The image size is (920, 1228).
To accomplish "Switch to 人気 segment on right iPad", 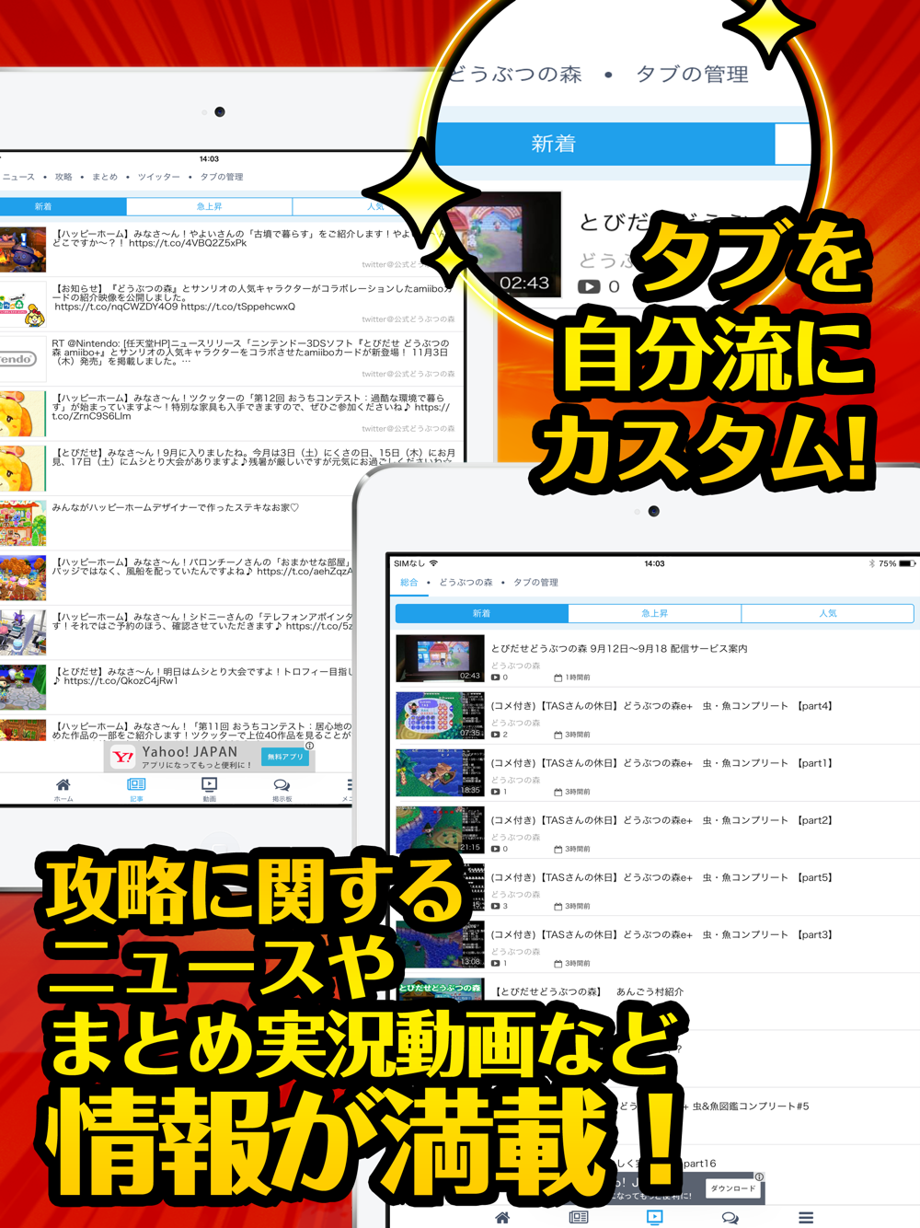I will pos(827,613).
